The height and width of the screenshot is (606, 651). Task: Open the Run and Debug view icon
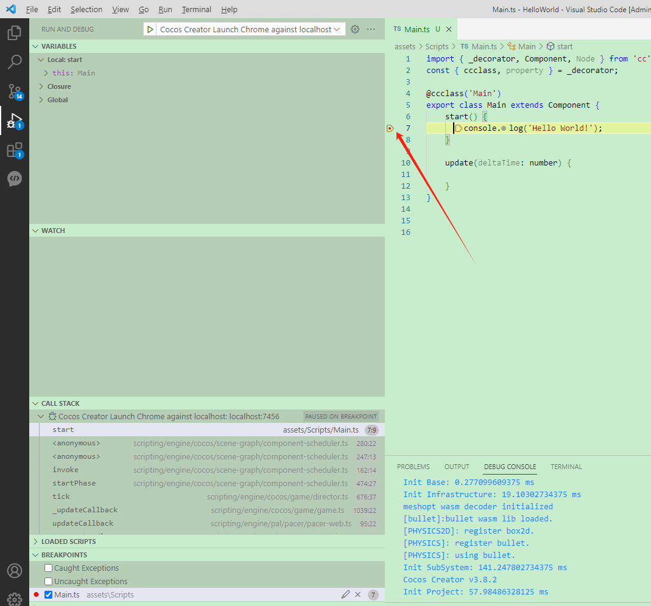point(15,120)
